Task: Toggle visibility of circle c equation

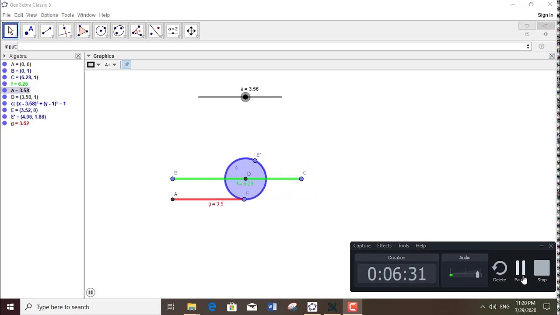Action: point(5,104)
